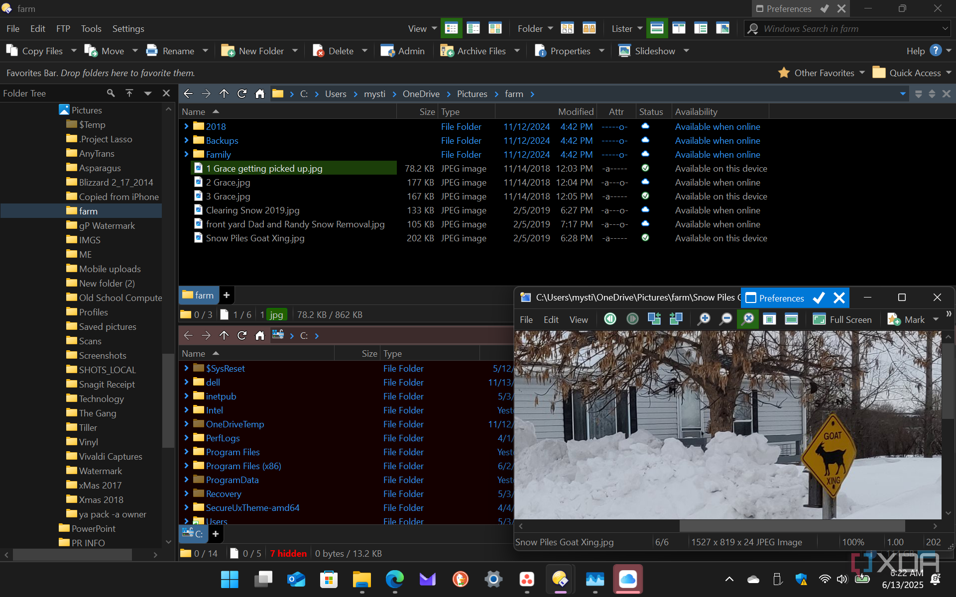Expand the Program Files folder chevron
Screen dimensions: 956x597
(186, 452)
